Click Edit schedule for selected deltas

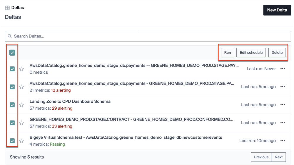[x=251, y=53]
